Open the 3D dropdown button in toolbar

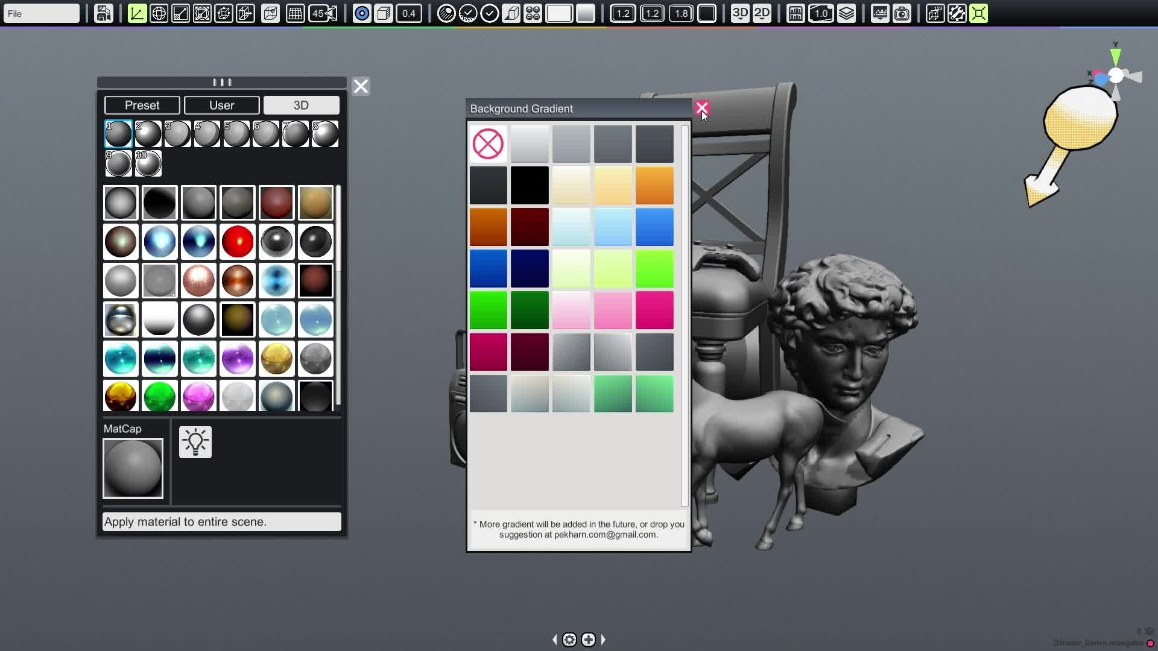point(740,13)
